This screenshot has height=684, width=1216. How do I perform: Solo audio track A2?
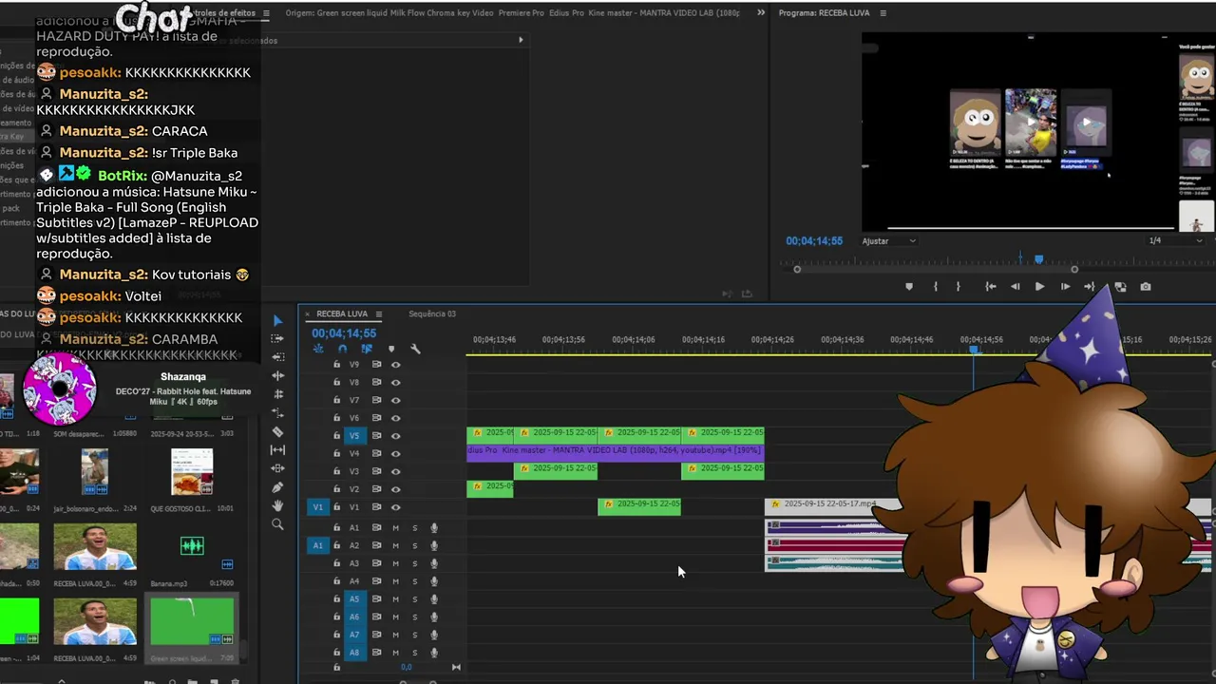(x=414, y=545)
